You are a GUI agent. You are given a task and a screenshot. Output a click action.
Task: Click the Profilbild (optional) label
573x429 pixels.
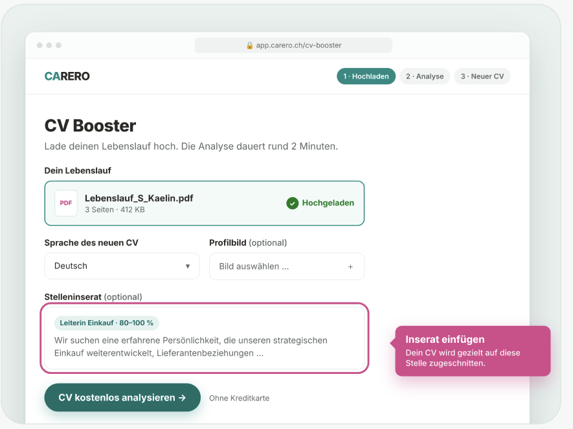pyautogui.click(x=248, y=243)
